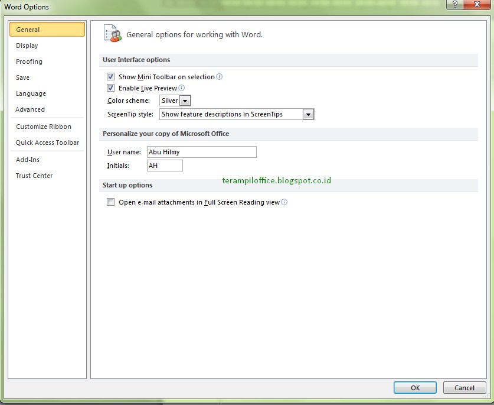
Task: Uncheck Show Mini Toolbar on selection
Action: pyautogui.click(x=110, y=76)
